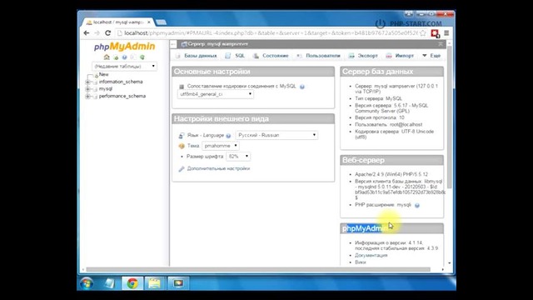Open the file explorer taskbar icon
This screenshot has height=300, width=533.
[x=154, y=283]
